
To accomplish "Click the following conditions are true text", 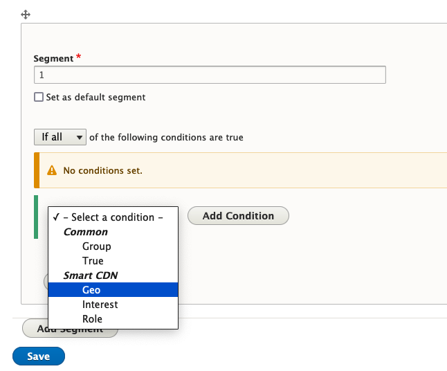I will tap(166, 137).
